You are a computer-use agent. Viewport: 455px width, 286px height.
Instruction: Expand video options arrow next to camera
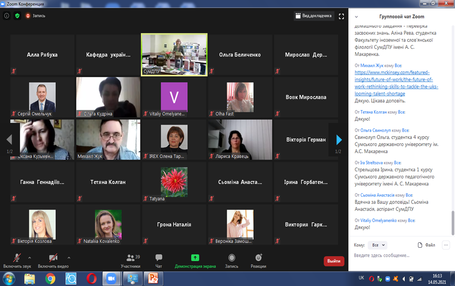pos(69,258)
